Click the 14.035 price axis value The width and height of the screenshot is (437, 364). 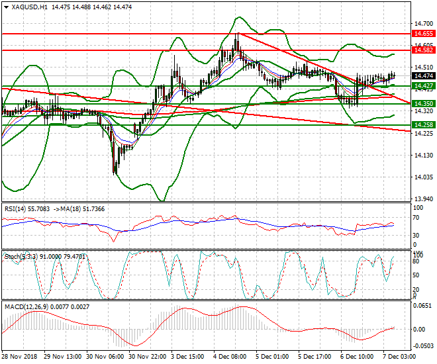(424, 177)
